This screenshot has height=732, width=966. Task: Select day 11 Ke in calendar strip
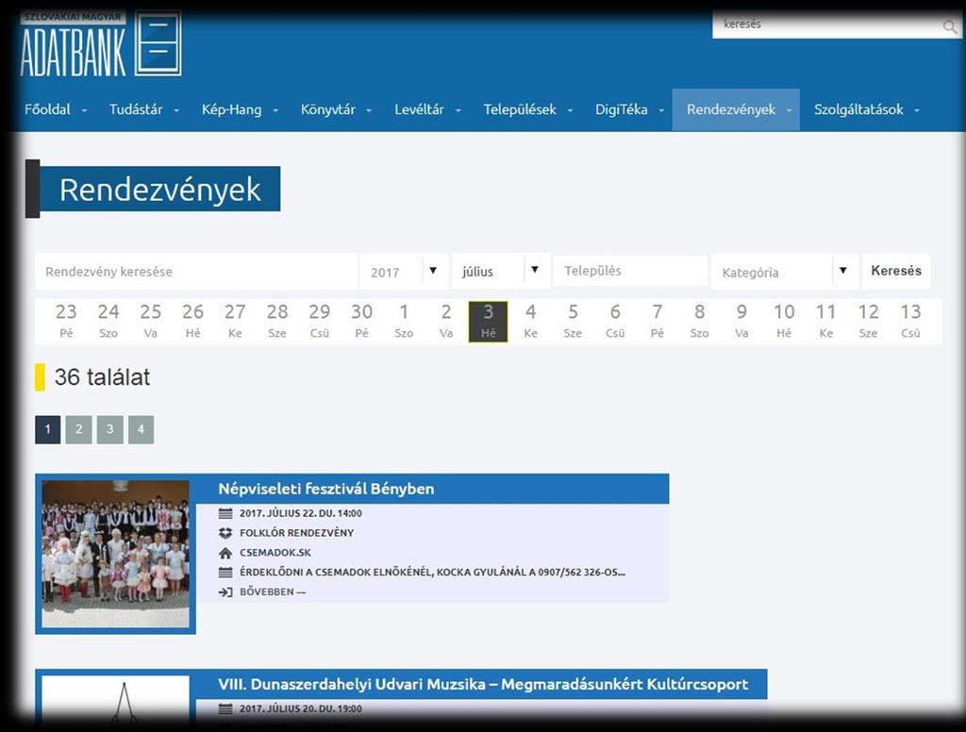pos(826,321)
